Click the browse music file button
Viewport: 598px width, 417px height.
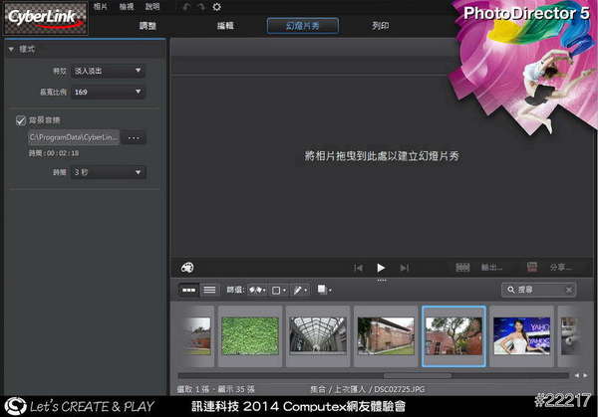coord(134,136)
